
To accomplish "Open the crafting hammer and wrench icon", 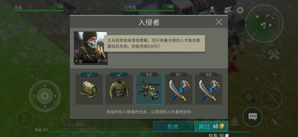I will pos(274,54).
